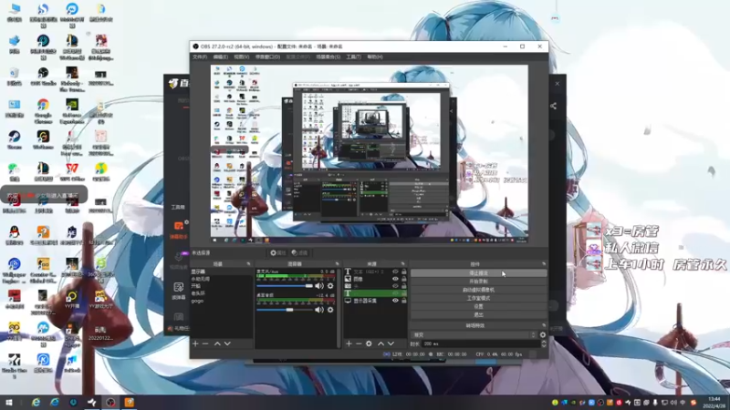Open the 场景集合(S) menu
The image size is (730, 410).
point(328,56)
